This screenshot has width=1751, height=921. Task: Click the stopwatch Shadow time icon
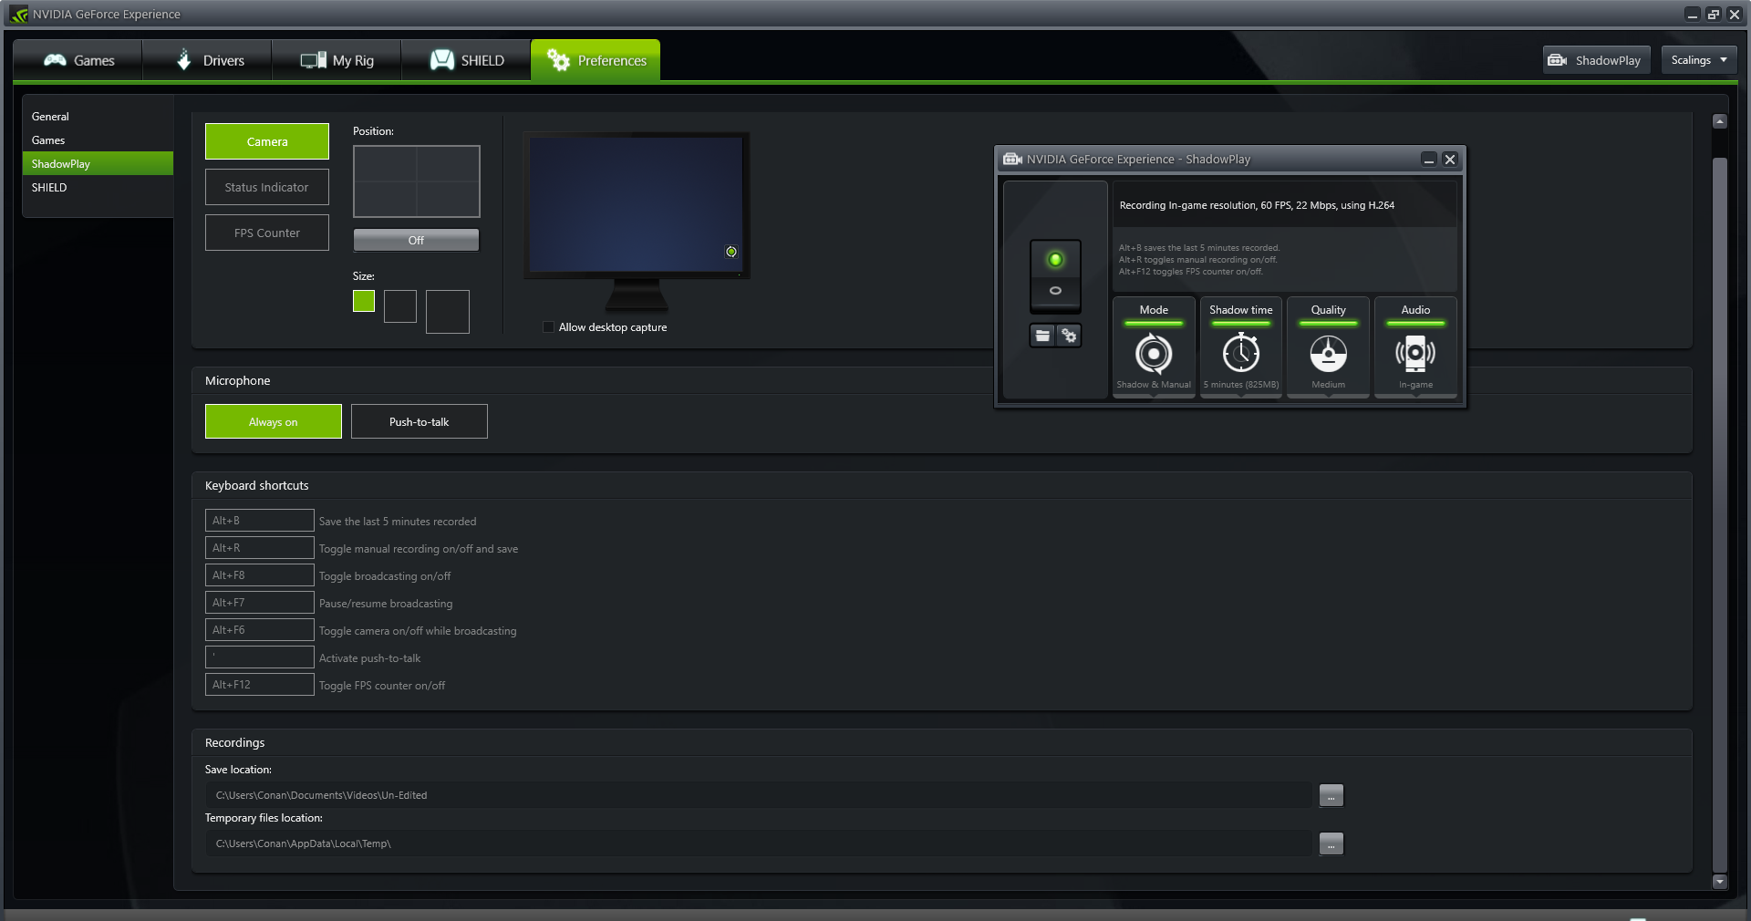(x=1241, y=352)
